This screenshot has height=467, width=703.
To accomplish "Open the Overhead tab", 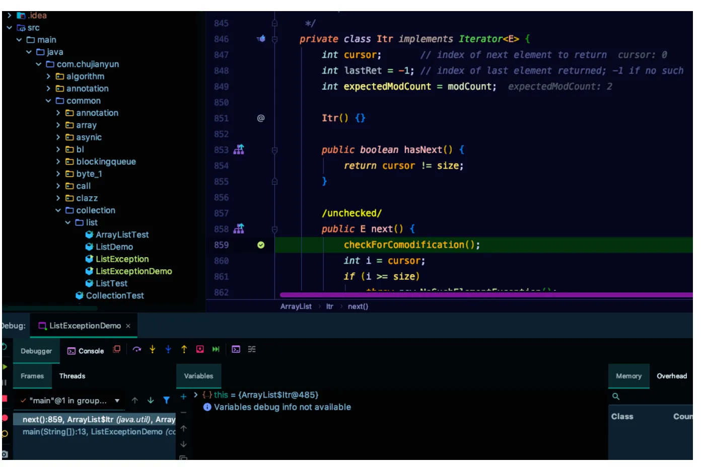I will pos(672,376).
